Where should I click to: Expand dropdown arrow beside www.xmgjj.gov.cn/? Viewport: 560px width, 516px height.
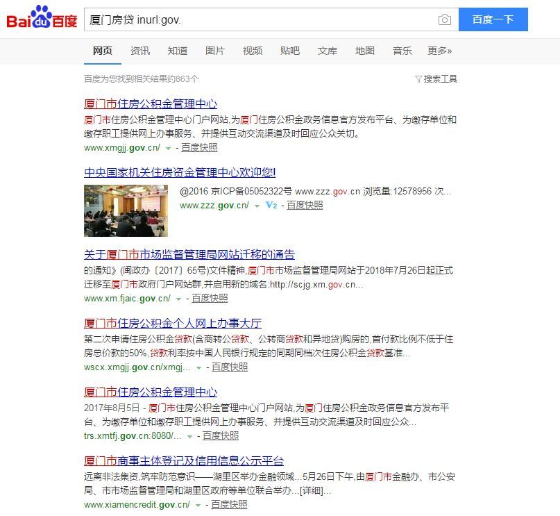click(168, 149)
